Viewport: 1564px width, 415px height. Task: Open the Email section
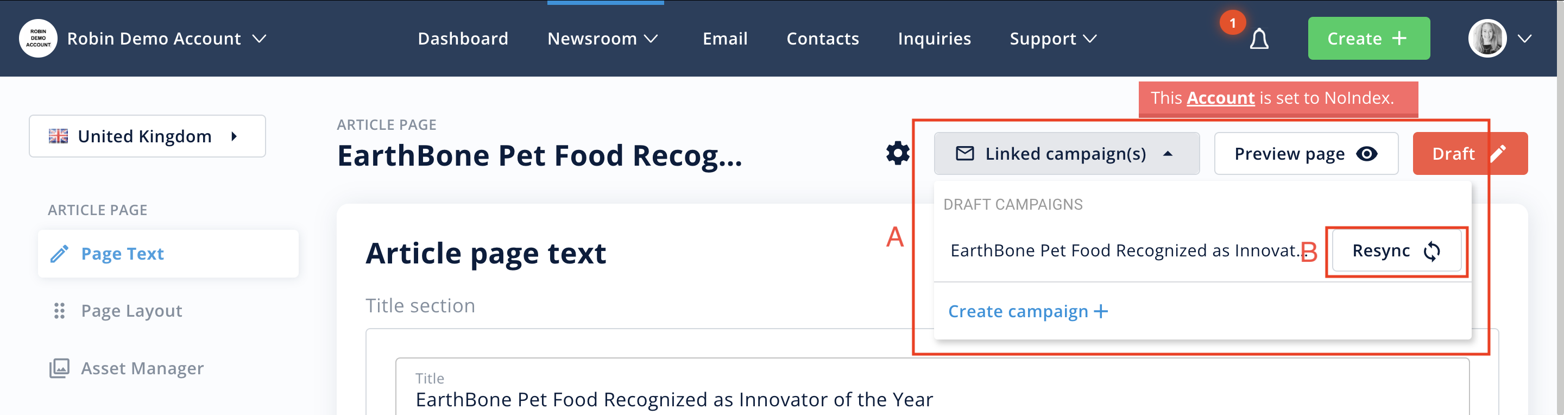[x=725, y=38]
